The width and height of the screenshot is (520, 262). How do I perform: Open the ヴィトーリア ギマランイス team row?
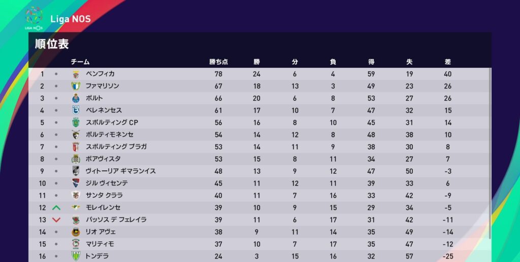(120, 171)
